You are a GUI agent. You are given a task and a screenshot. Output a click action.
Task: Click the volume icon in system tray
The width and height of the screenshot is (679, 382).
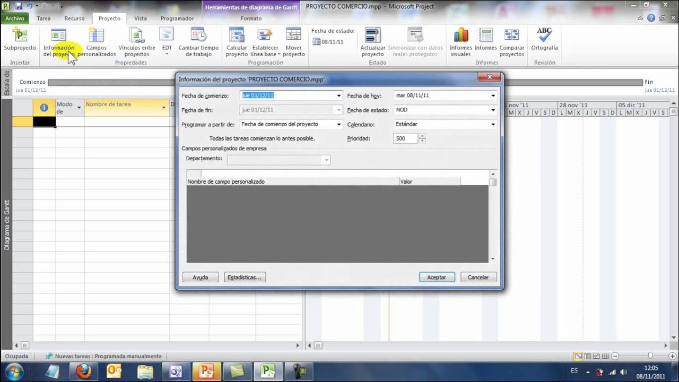[x=624, y=371]
